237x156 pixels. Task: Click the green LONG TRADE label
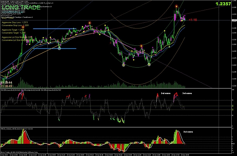coord(21,8)
